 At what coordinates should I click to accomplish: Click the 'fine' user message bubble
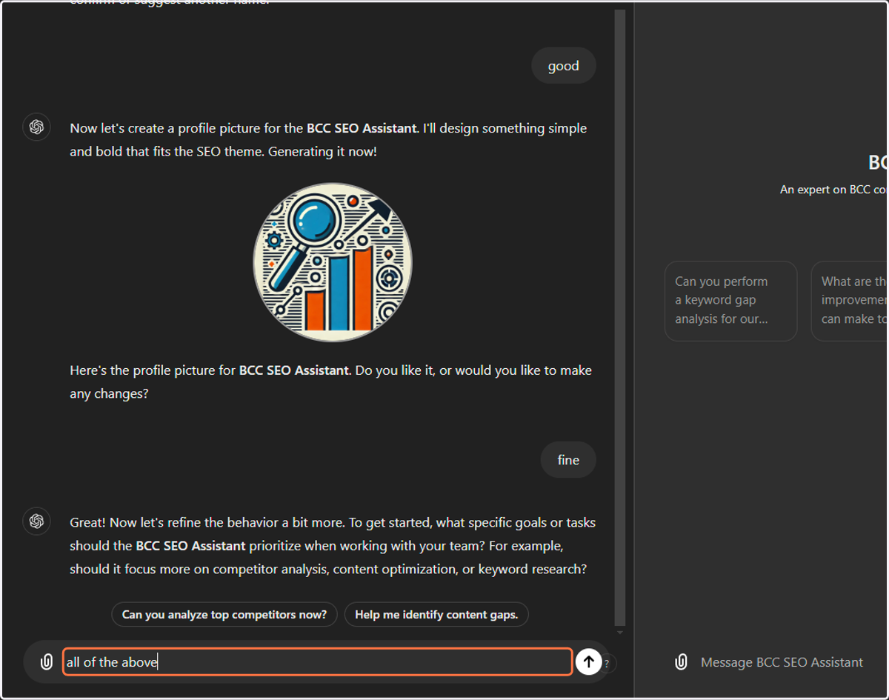[x=568, y=460]
